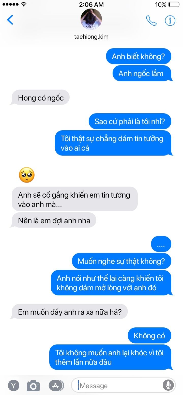Start a phone call with taehiong.kim
183x395 pixels.
point(151,21)
